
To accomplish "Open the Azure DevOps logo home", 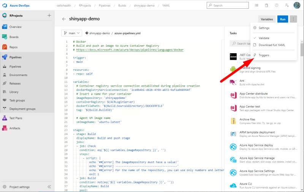I will click(x=5, y=5).
